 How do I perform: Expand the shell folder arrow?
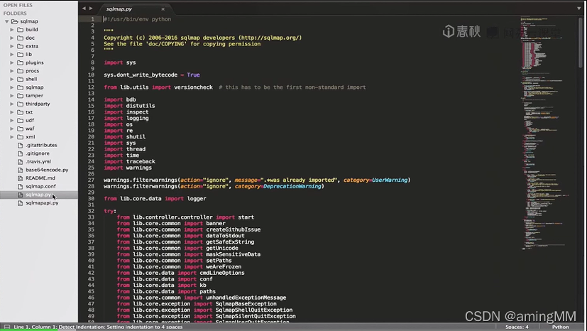[12, 79]
